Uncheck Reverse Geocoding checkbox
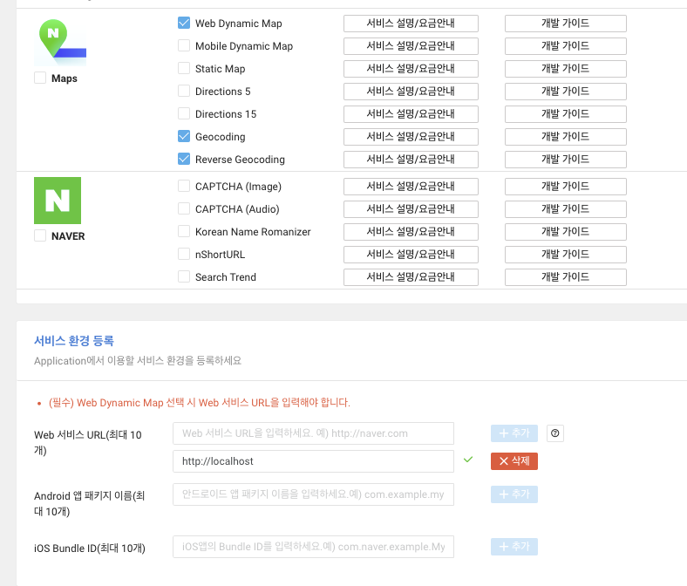Viewport: 687px width, 586px height. [x=184, y=159]
